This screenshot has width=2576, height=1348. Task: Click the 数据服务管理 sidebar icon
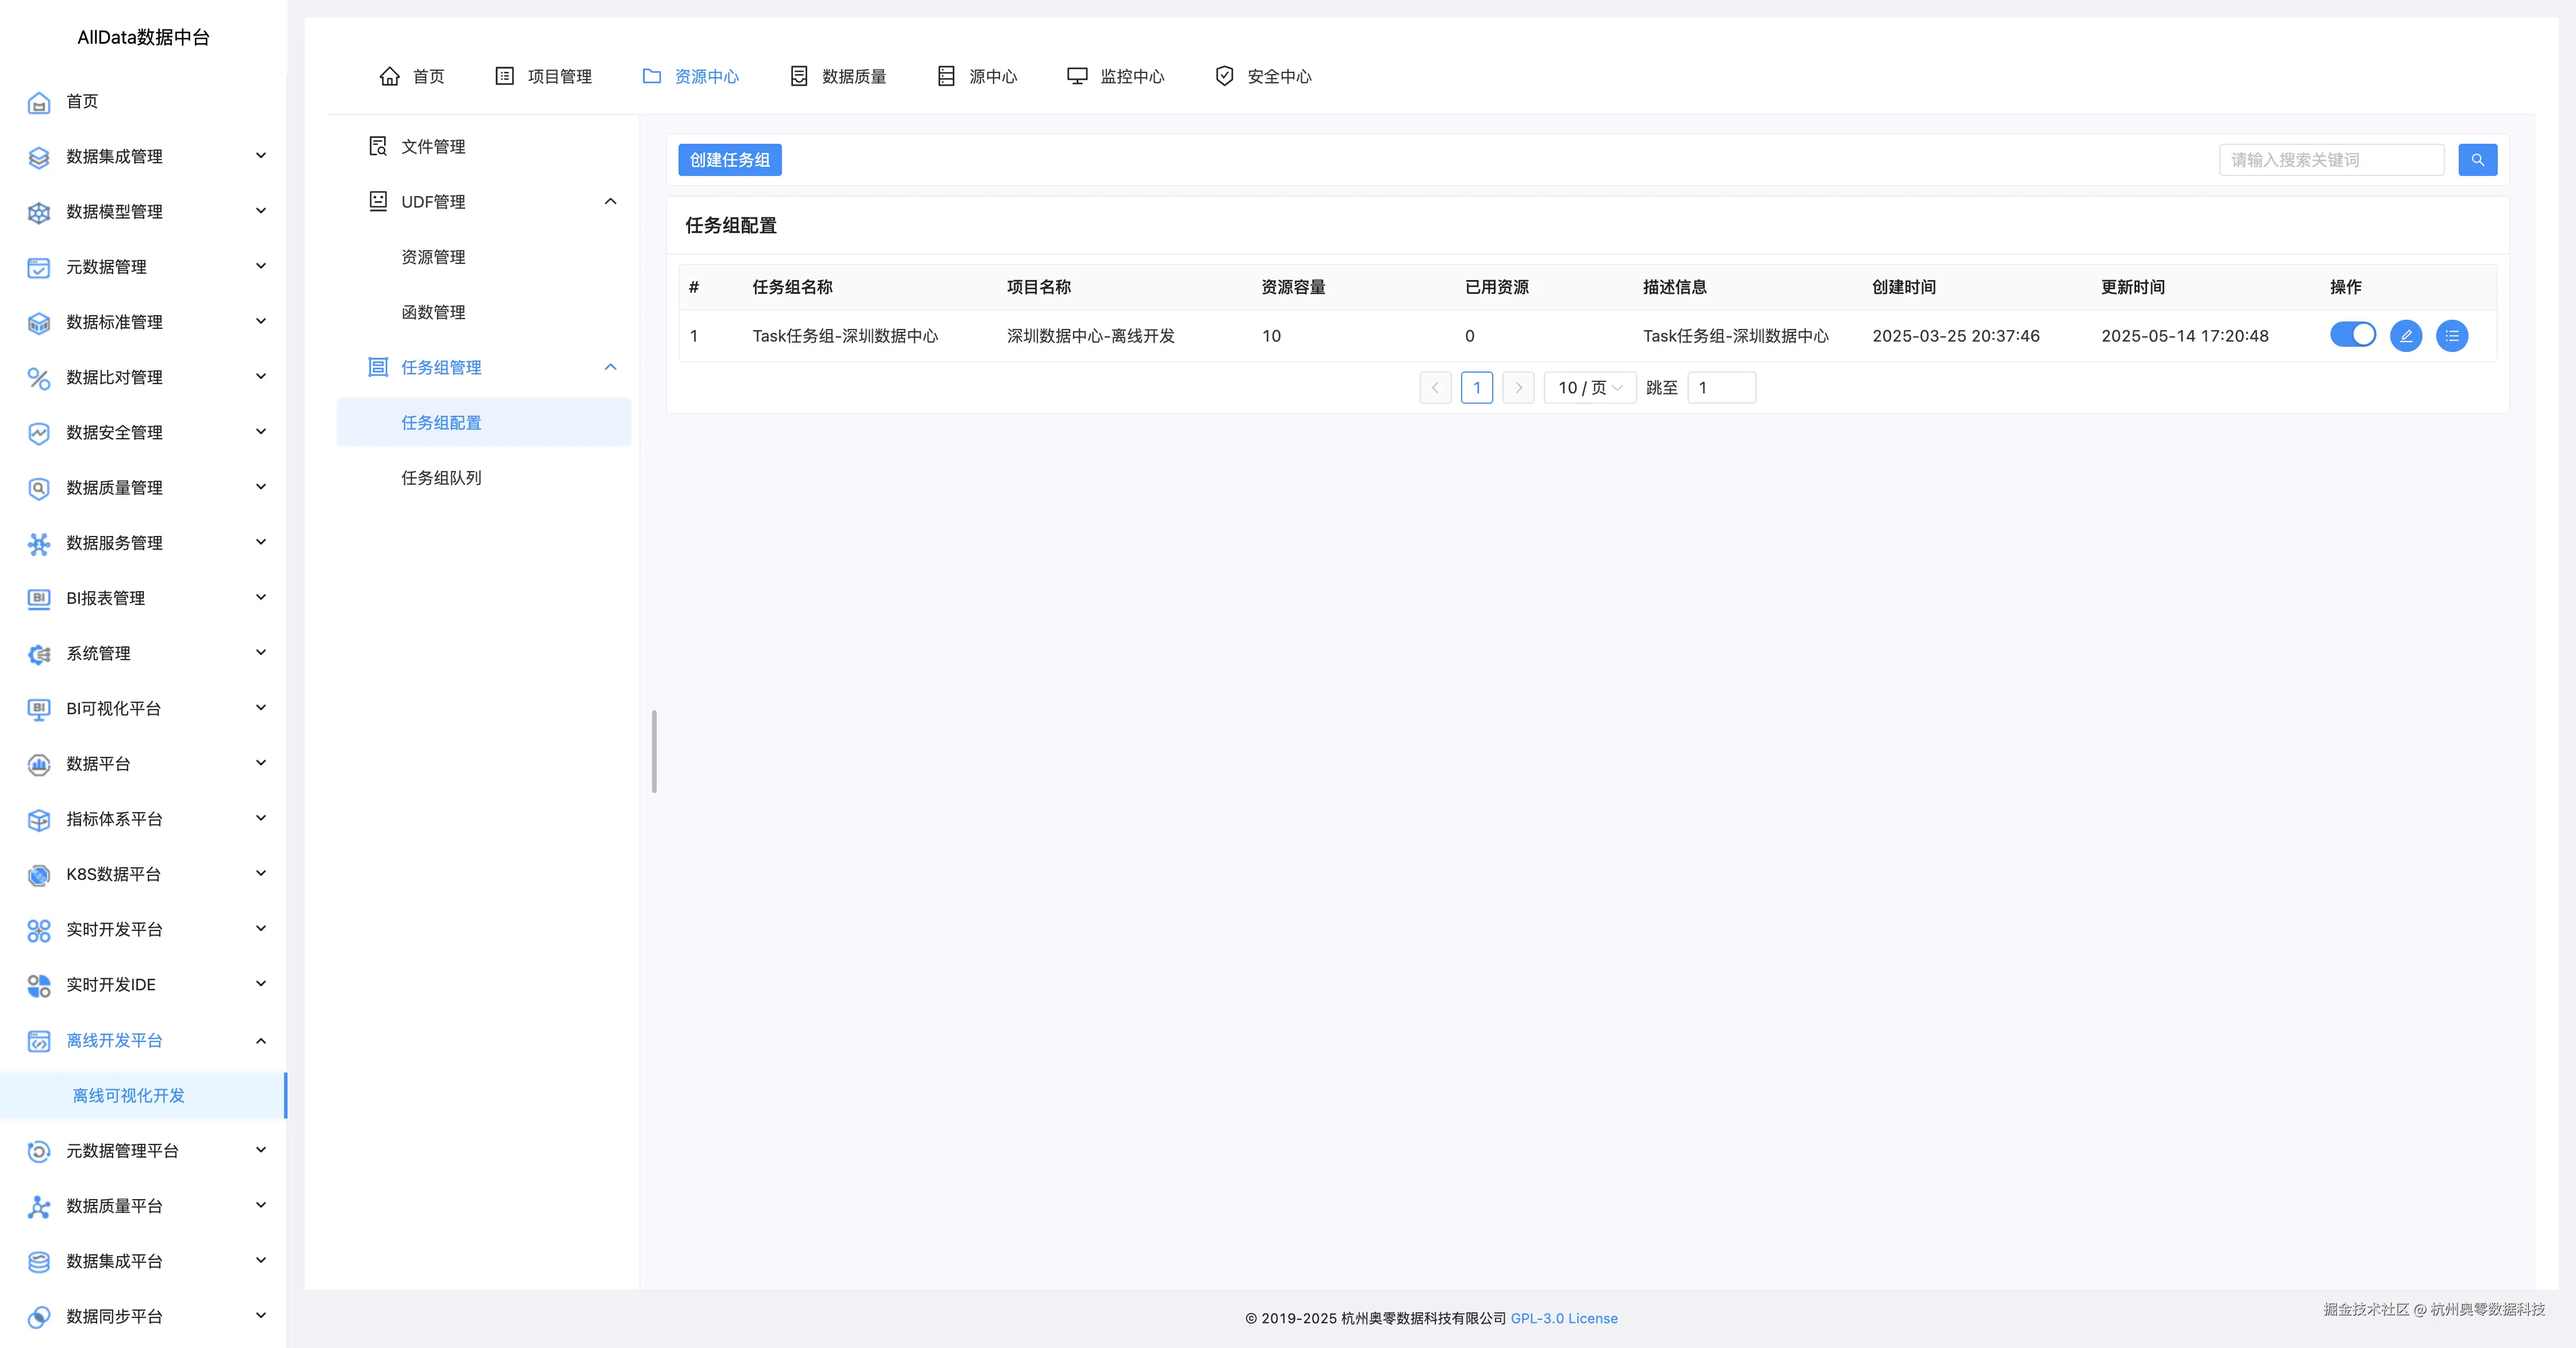(x=38, y=543)
